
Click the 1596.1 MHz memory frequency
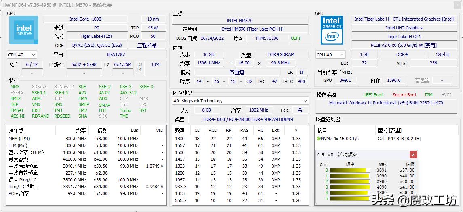[209, 63]
